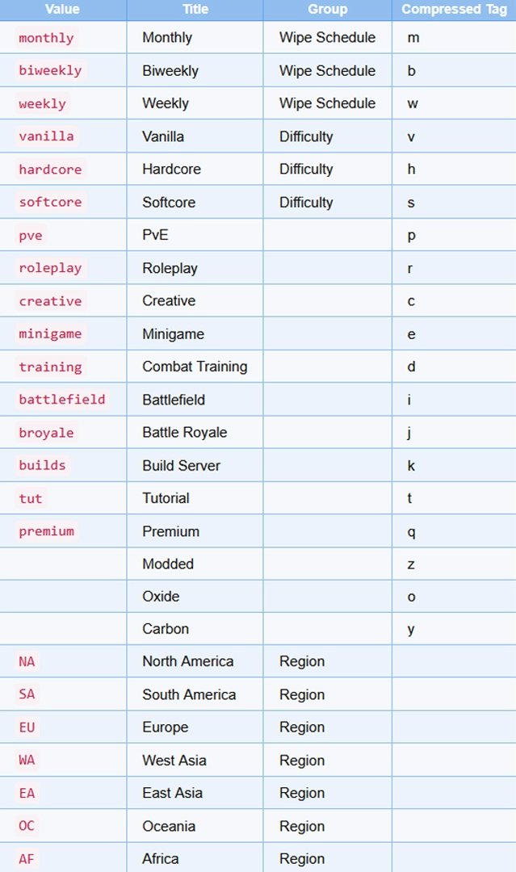Click the 'Carbon' title cell
516x872 pixels.
tap(166, 629)
